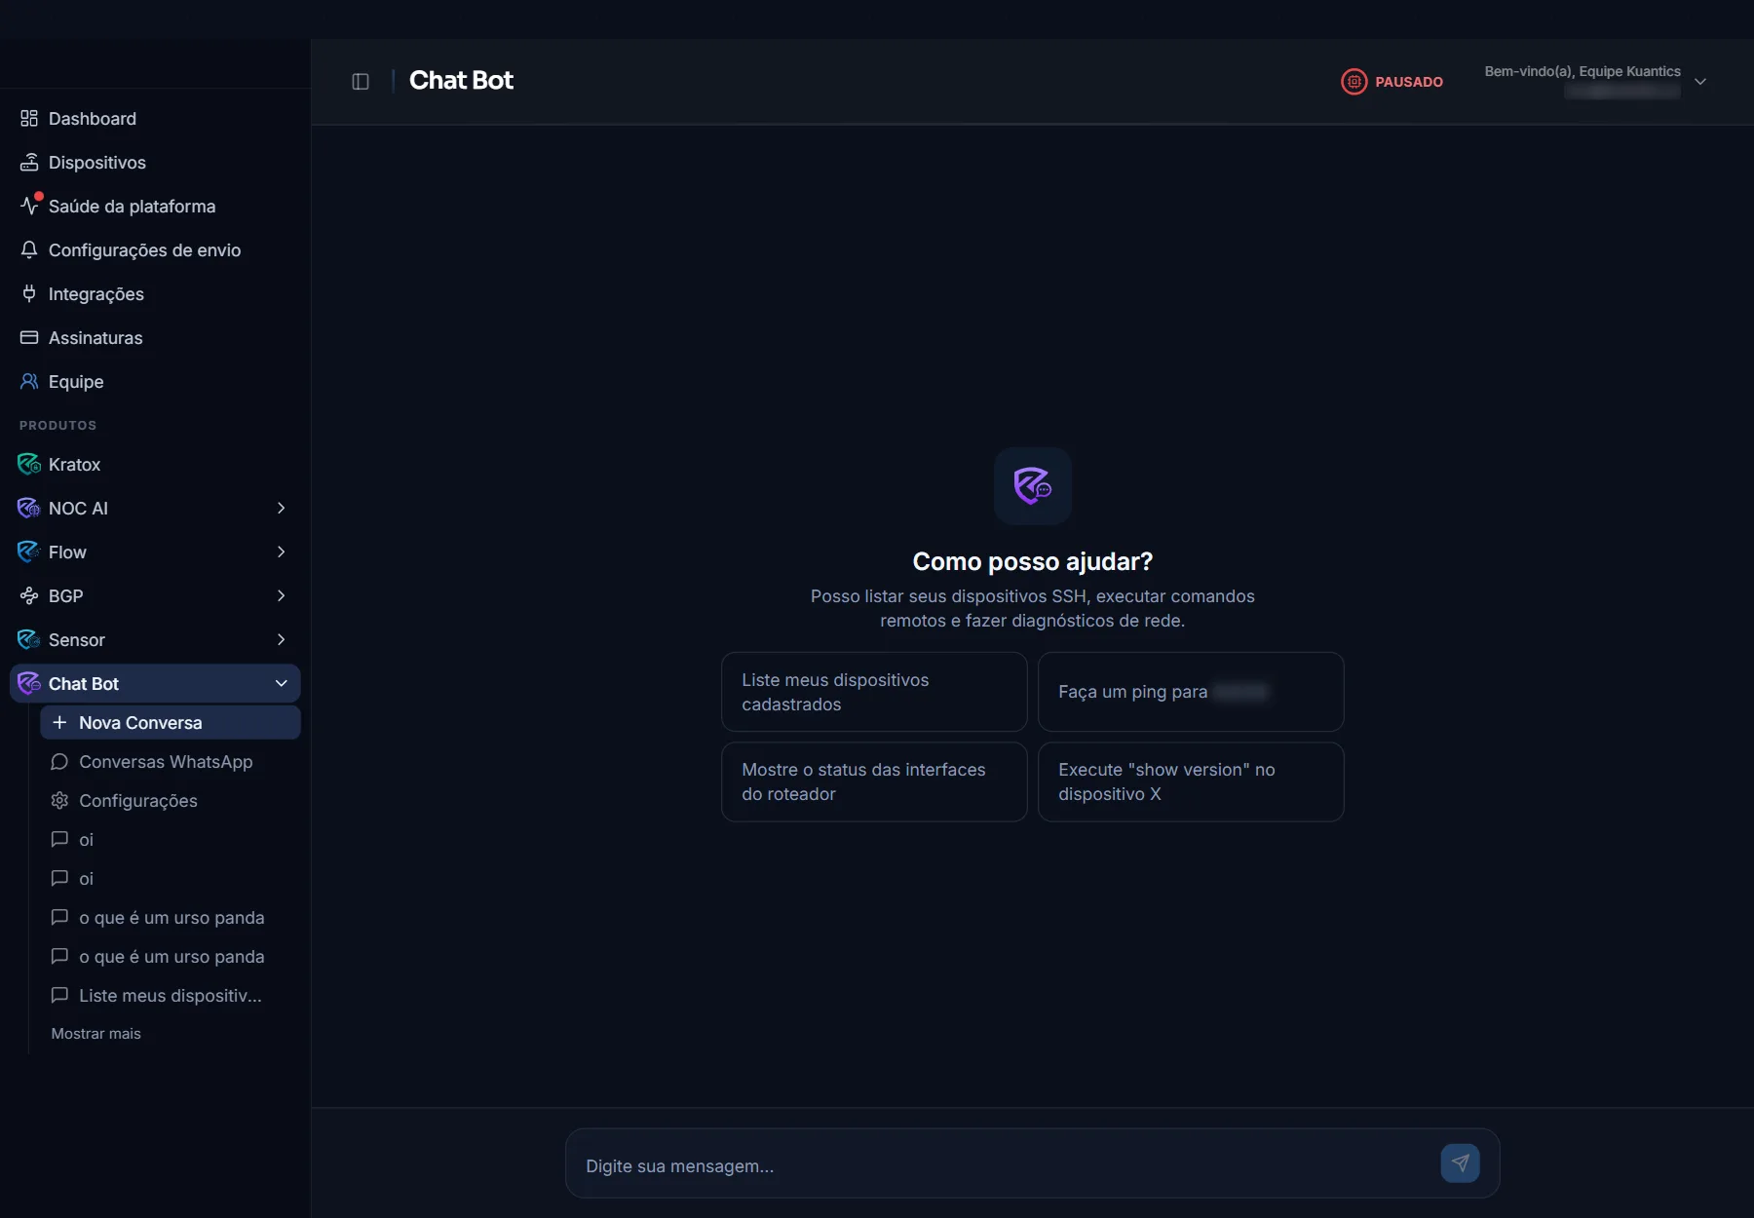Click the Integrações plug icon
The width and height of the screenshot is (1754, 1218).
(29, 294)
